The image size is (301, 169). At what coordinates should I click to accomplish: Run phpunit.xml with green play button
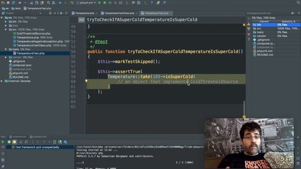point(100,3)
